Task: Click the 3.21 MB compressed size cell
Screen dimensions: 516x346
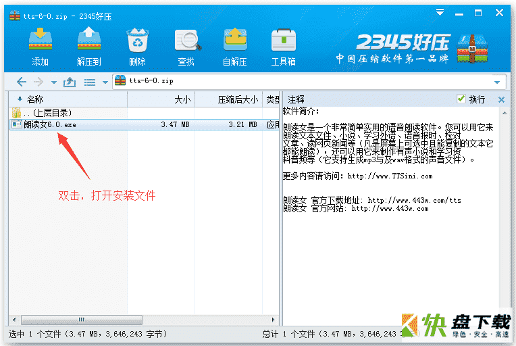Action: (242, 124)
